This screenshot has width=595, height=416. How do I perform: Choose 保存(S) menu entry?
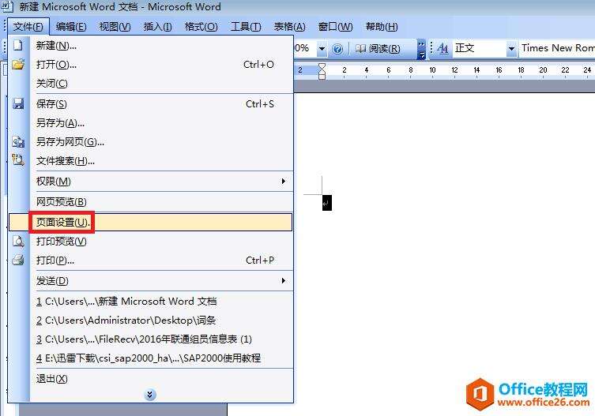(150, 104)
